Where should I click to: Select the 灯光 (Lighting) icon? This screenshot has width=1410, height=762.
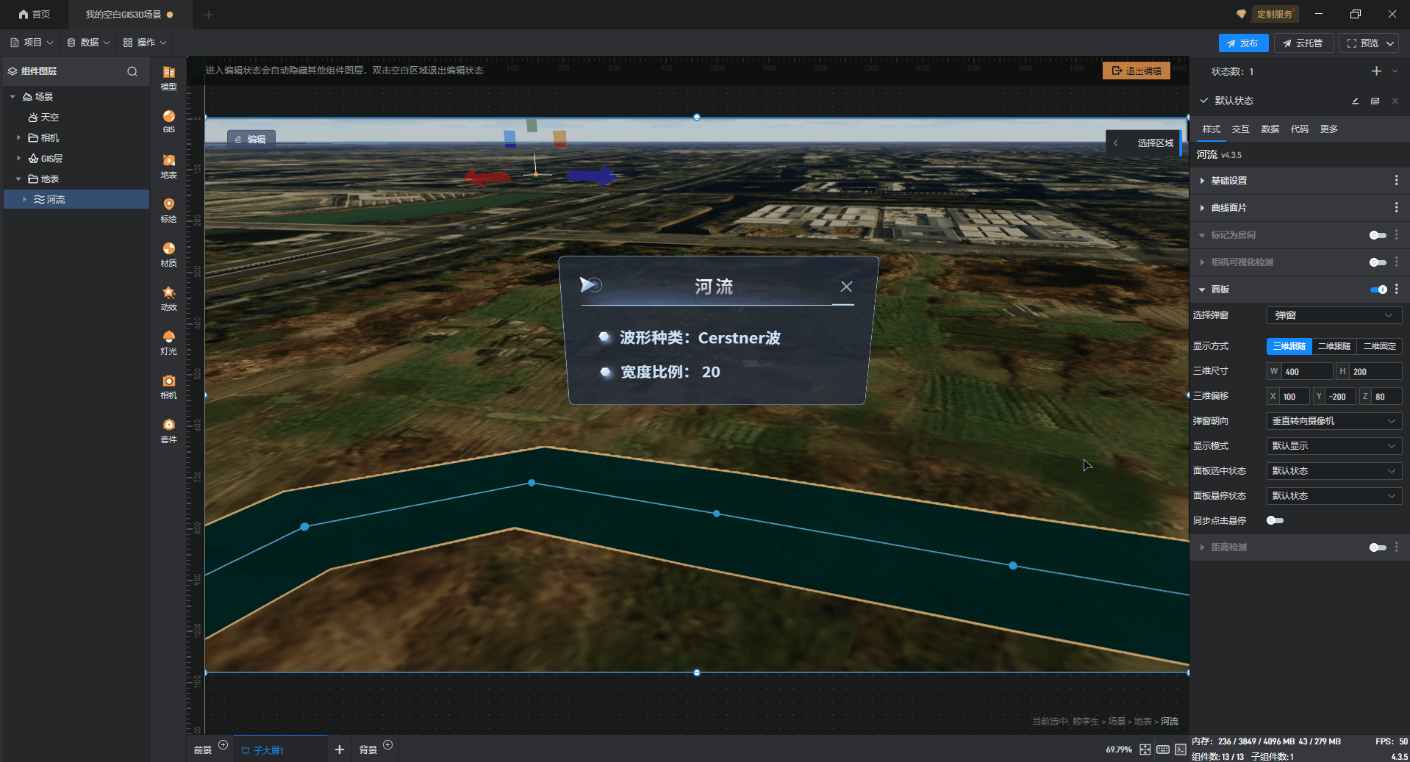tap(168, 342)
